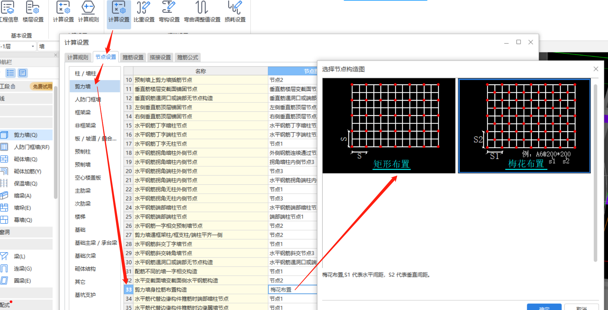Select 预制柱 category

click(95, 151)
